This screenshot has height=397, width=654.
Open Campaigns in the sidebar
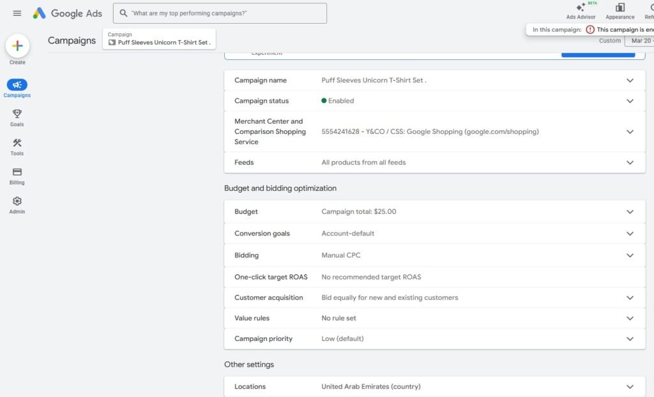[17, 88]
